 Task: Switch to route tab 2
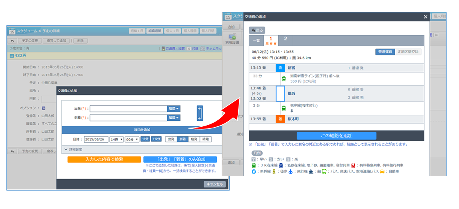point(285,39)
